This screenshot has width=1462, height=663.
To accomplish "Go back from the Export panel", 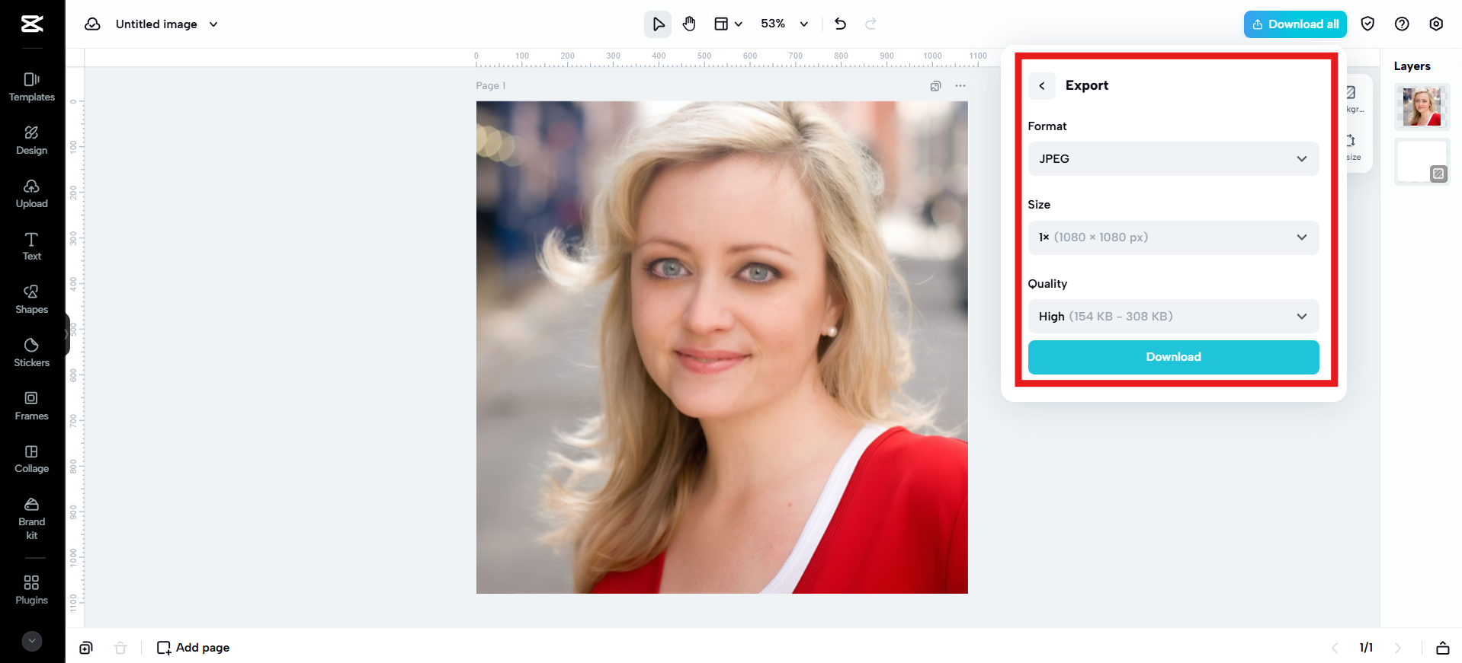I will point(1041,86).
